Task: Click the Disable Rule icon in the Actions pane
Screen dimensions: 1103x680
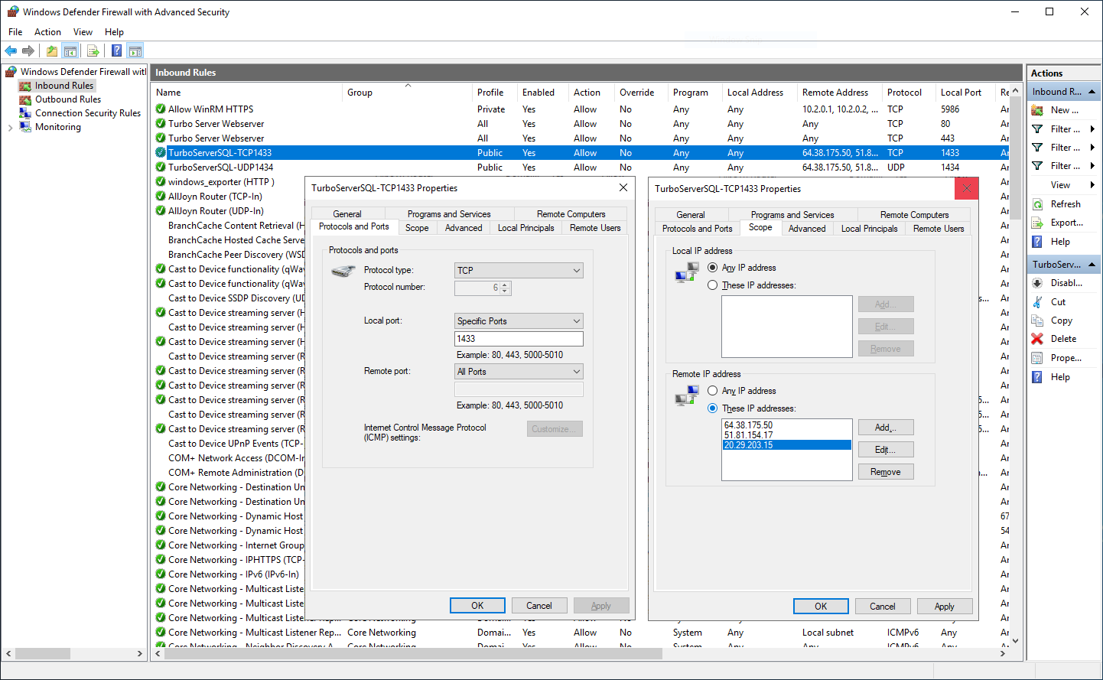Action: pos(1037,282)
